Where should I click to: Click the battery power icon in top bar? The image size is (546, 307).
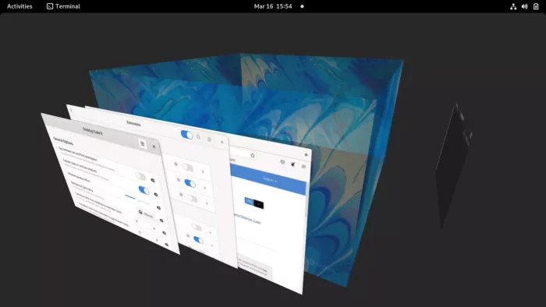(536, 6)
